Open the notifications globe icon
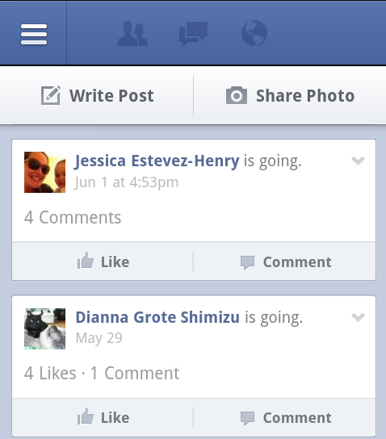Screen dimensions: 386x439 coord(254,33)
